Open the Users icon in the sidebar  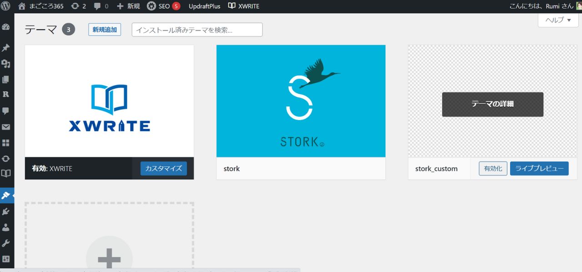7,227
